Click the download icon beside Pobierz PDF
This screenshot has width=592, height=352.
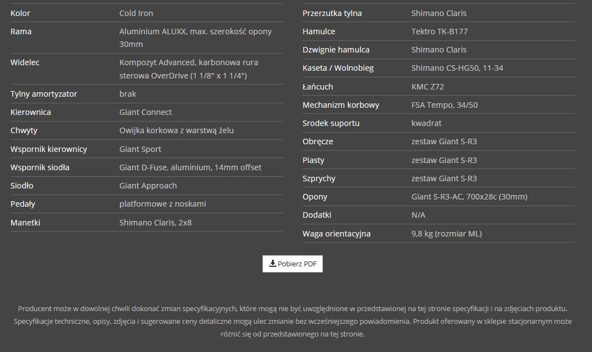coord(273,264)
